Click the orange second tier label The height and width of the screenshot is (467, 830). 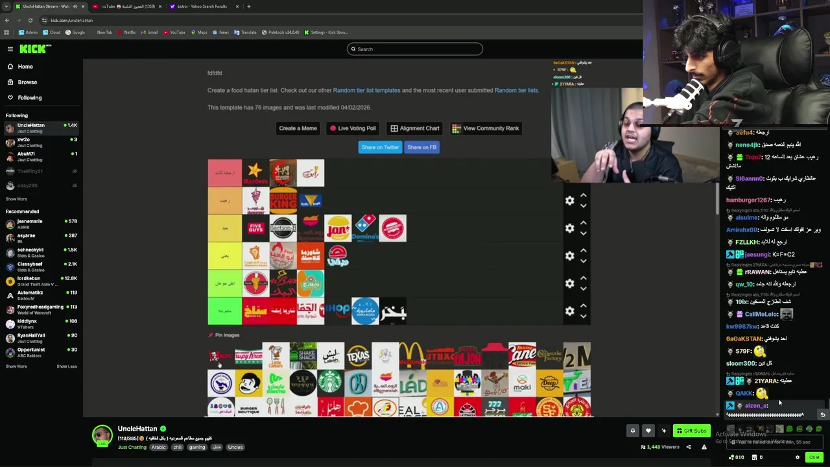click(x=224, y=200)
